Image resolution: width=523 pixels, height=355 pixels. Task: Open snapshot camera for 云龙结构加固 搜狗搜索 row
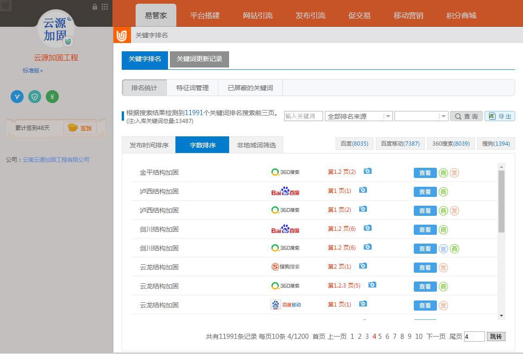(363, 266)
